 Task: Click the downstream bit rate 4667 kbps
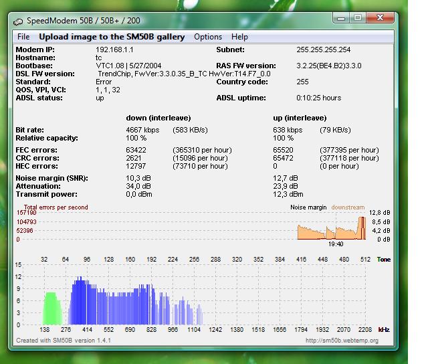coord(142,130)
